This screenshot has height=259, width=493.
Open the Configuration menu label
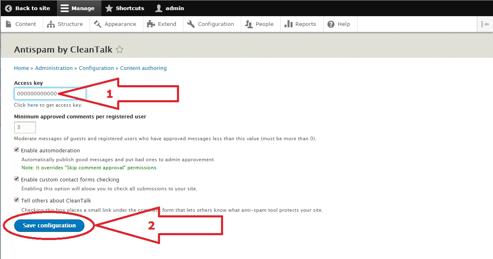pyautogui.click(x=216, y=24)
